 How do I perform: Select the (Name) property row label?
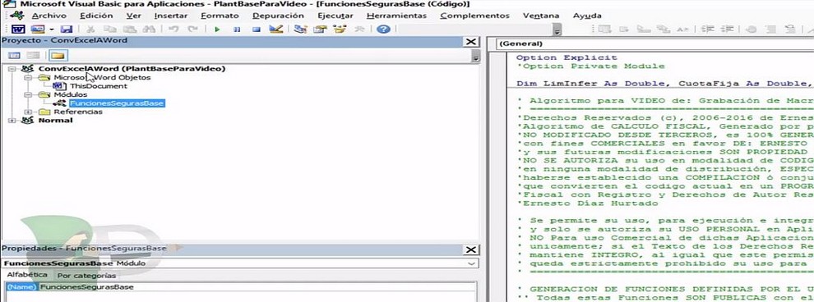21,287
